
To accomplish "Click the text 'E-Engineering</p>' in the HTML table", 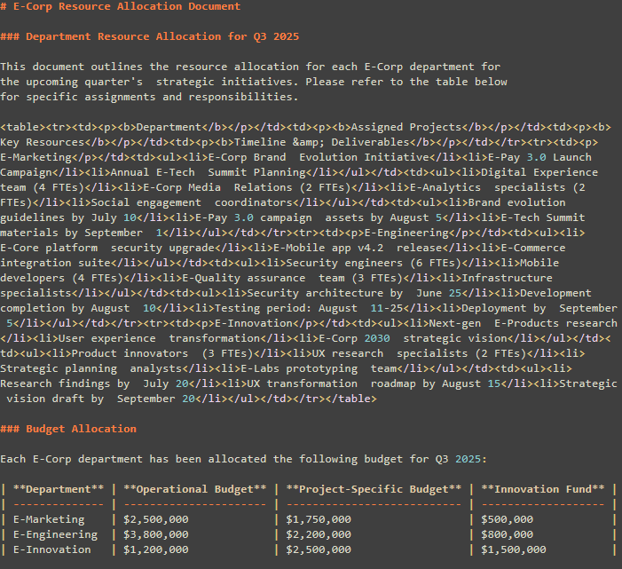I will (413, 233).
